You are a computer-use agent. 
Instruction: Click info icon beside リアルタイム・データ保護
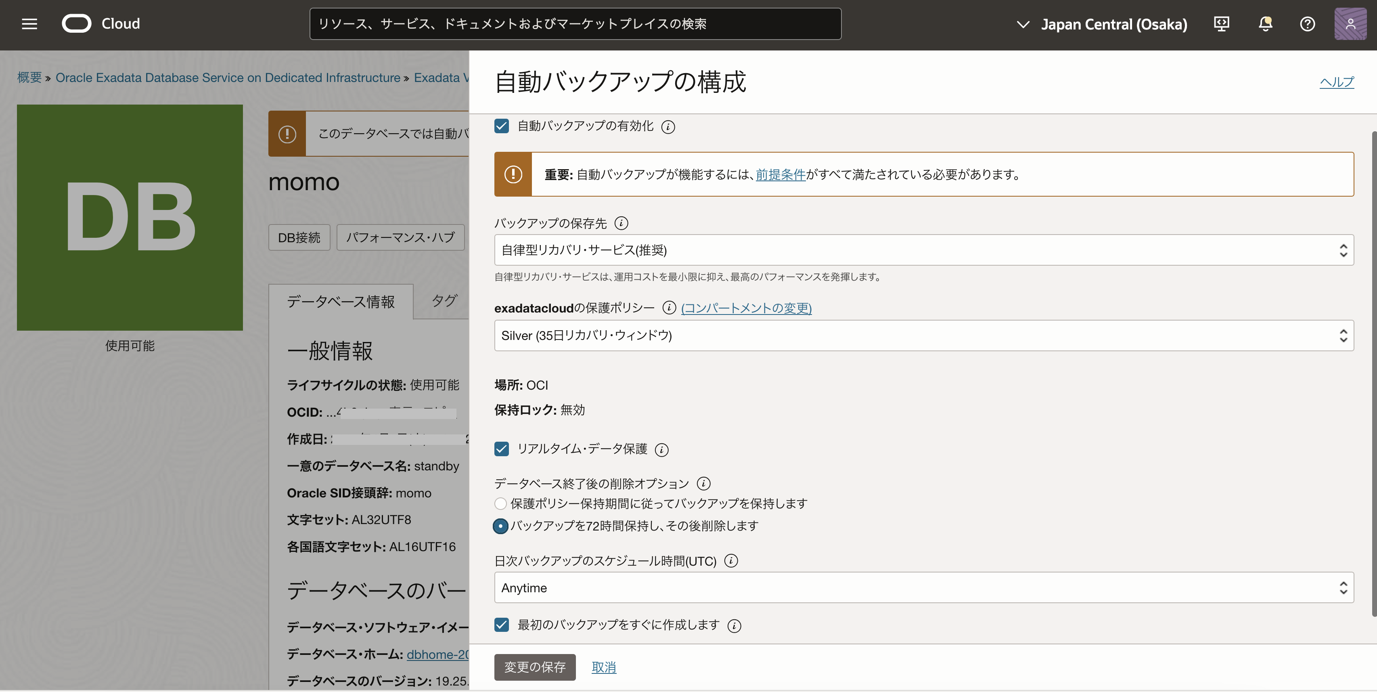pos(661,450)
